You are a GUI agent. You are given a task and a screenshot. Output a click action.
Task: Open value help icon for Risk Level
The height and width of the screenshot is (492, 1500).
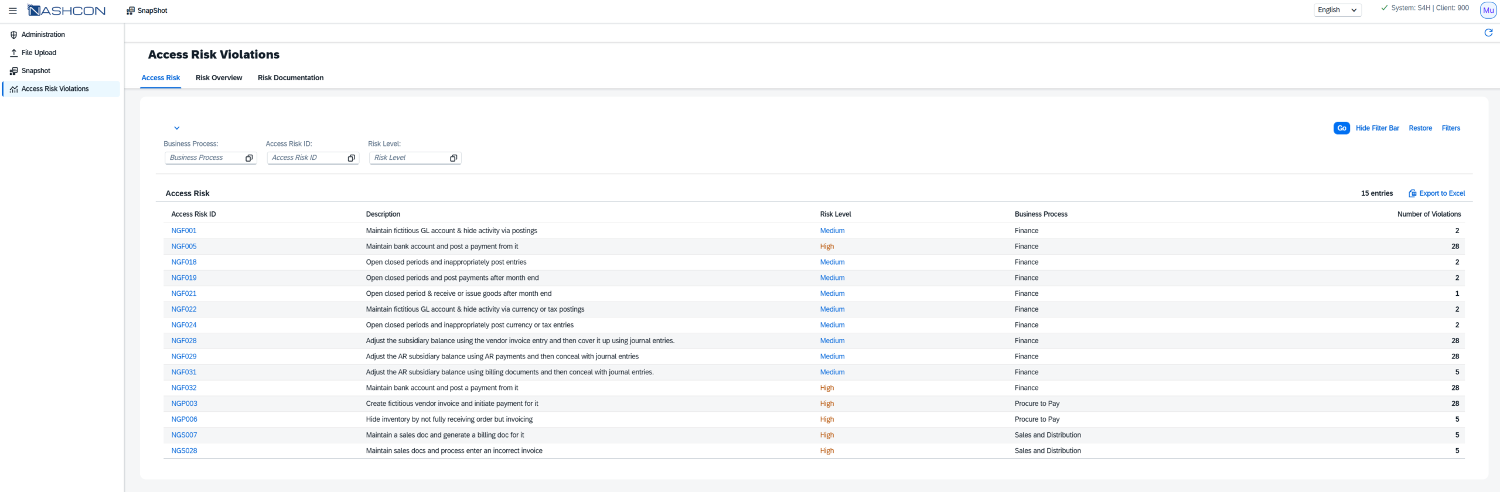click(453, 158)
